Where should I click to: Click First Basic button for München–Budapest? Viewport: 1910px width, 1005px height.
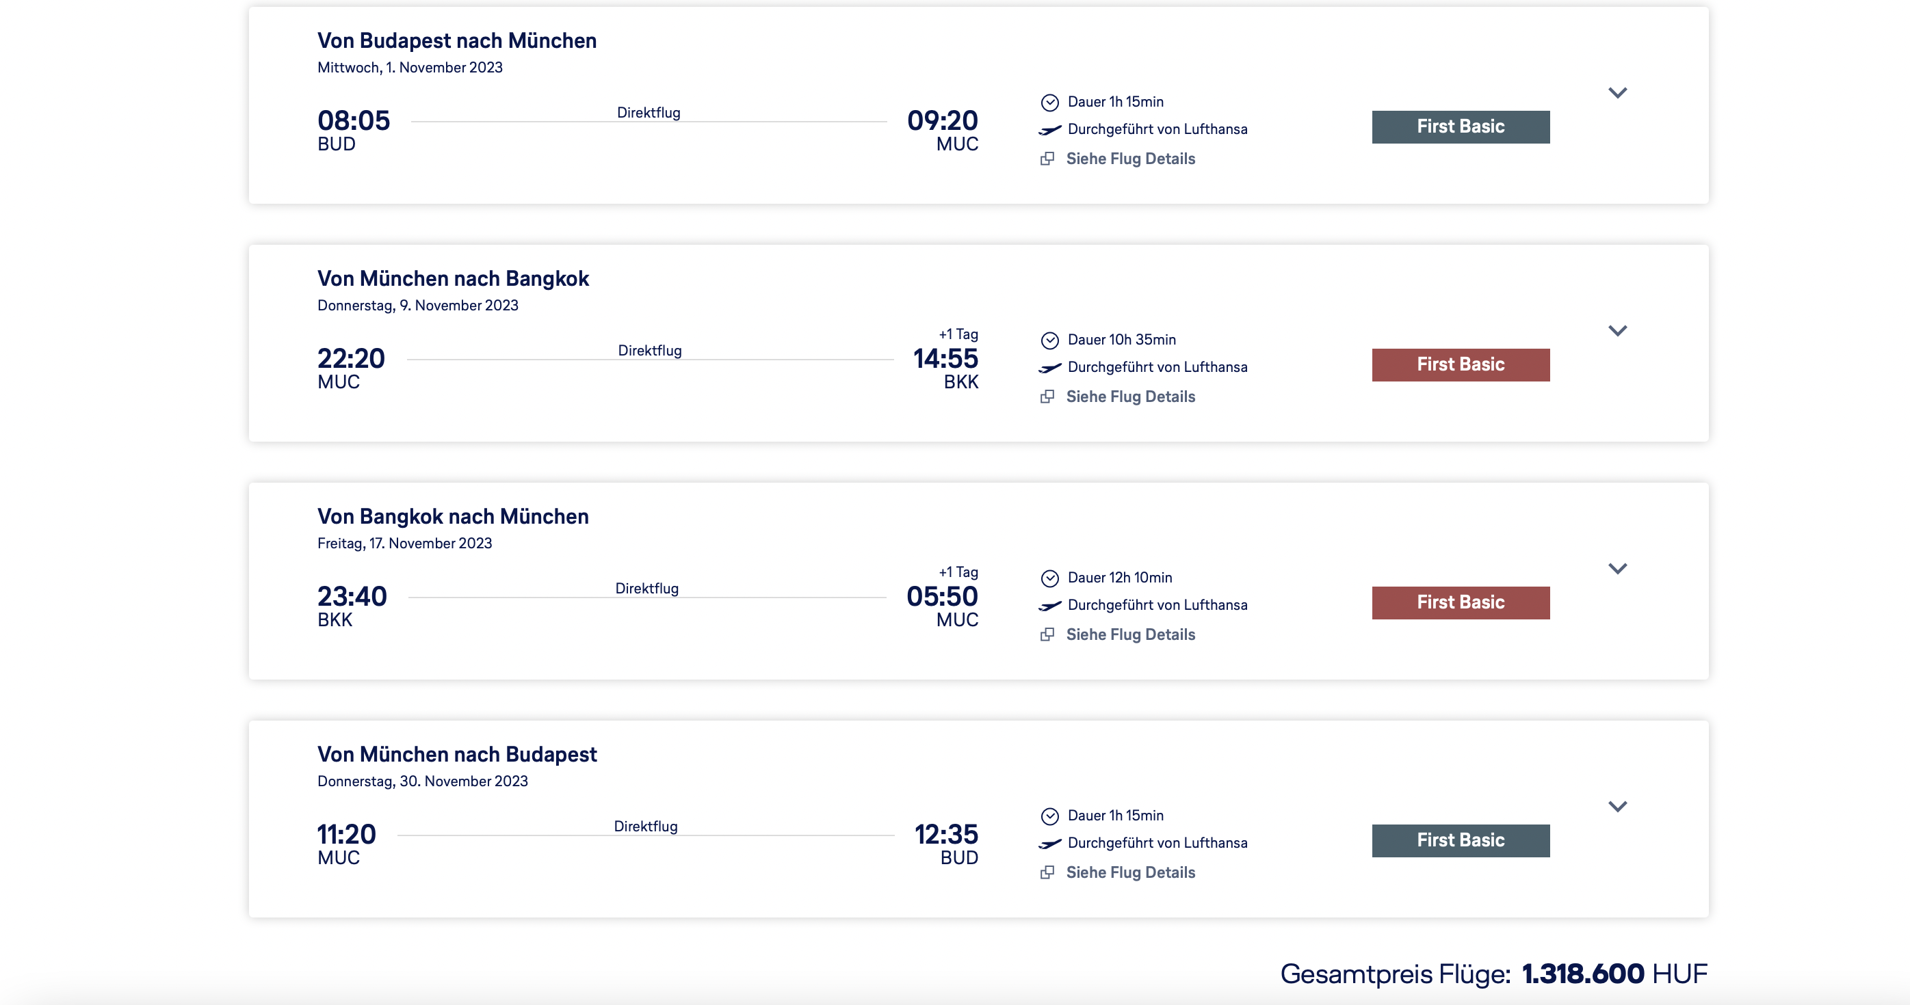(x=1460, y=840)
